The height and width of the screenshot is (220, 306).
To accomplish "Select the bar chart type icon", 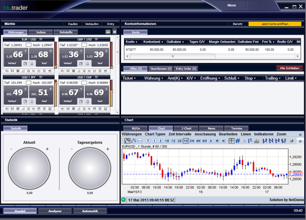I will click(x=133, y=141).
